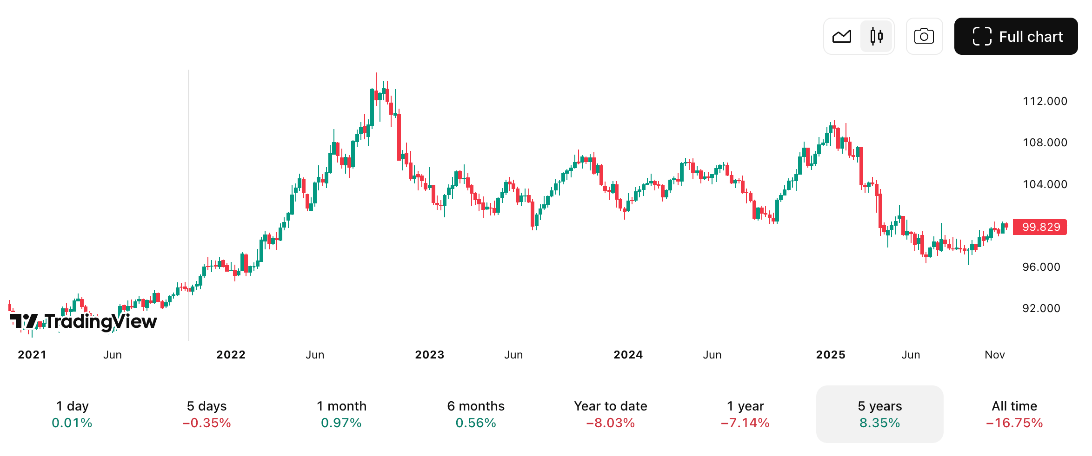Switch to 1 month range

coord(341,414)
